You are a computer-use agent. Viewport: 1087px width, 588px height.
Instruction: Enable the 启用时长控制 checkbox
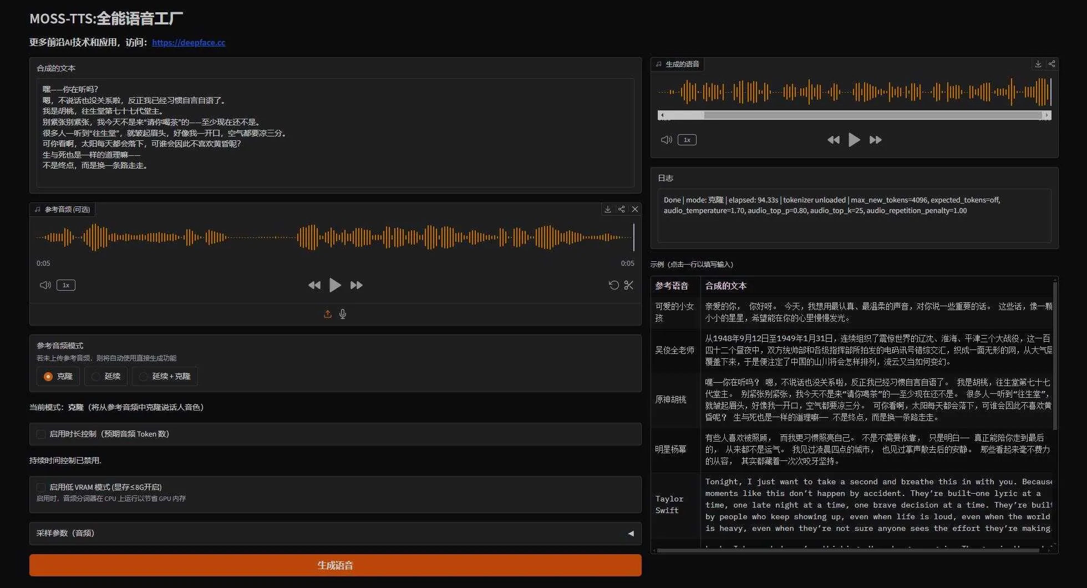(x=41, y=434)
